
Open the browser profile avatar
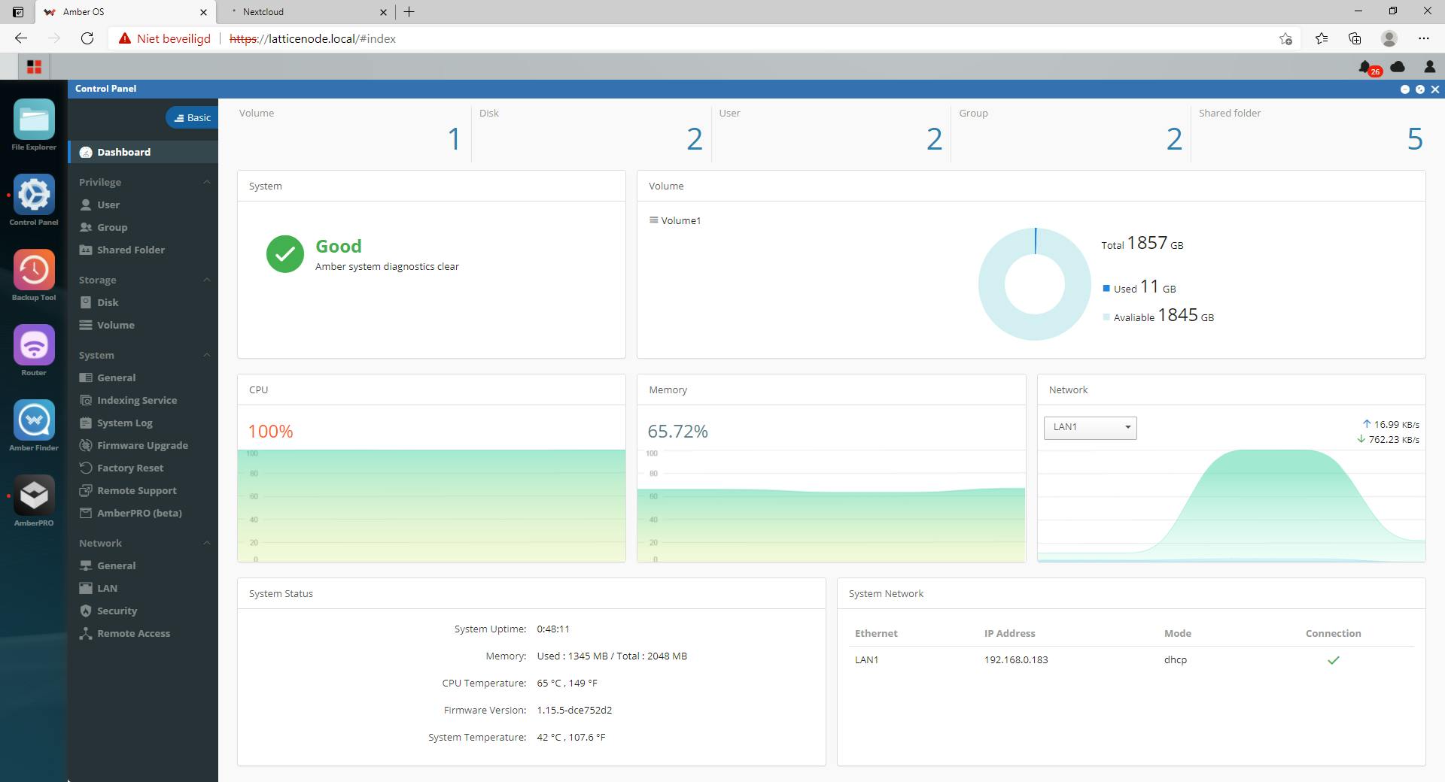click(1389, 38)
